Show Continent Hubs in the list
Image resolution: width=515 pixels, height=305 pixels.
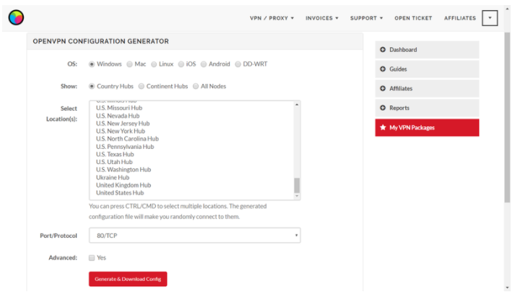coord(142,86)
